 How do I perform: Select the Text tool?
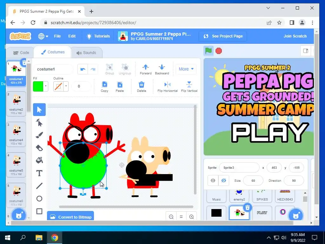click(x=39, y=173)
